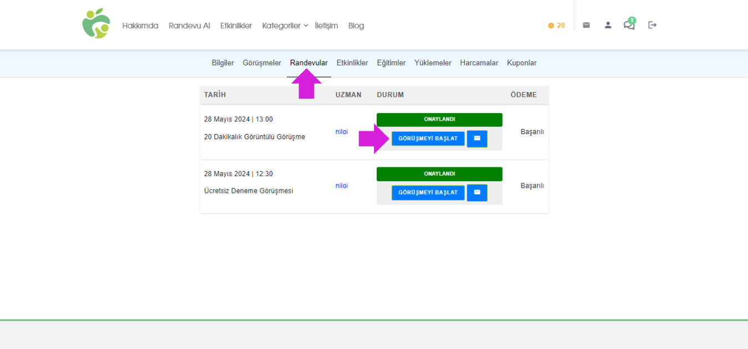748x349 pixels.
Task: Select date text 28 Mayıs 2024 | 12:30
Action: [x=239, y=173]
